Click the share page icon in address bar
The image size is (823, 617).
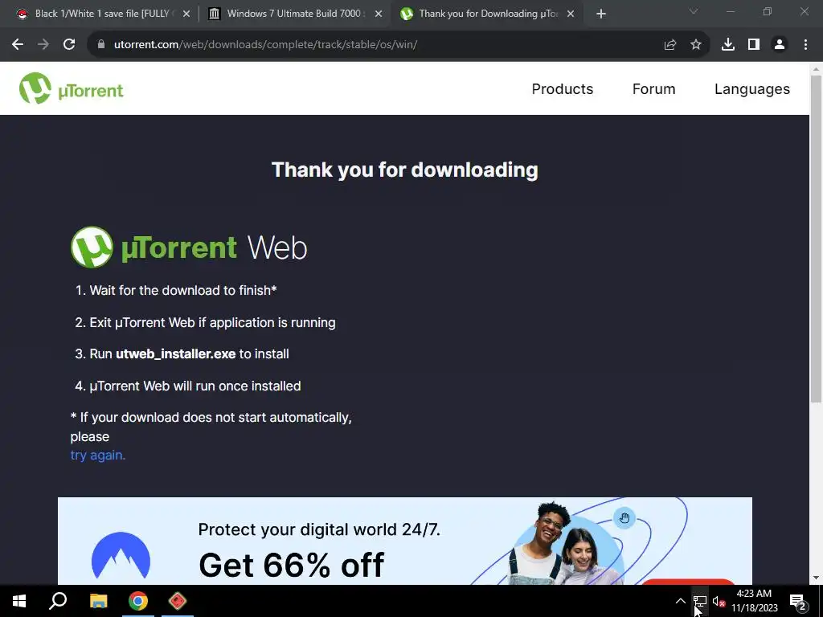coord(670,45)
